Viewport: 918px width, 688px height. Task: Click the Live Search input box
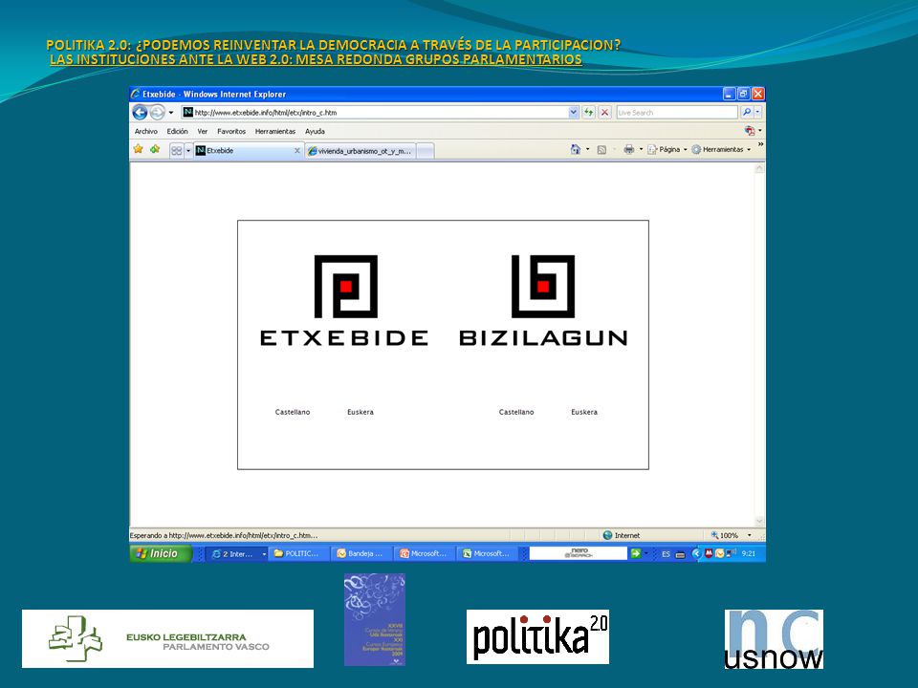677,113
